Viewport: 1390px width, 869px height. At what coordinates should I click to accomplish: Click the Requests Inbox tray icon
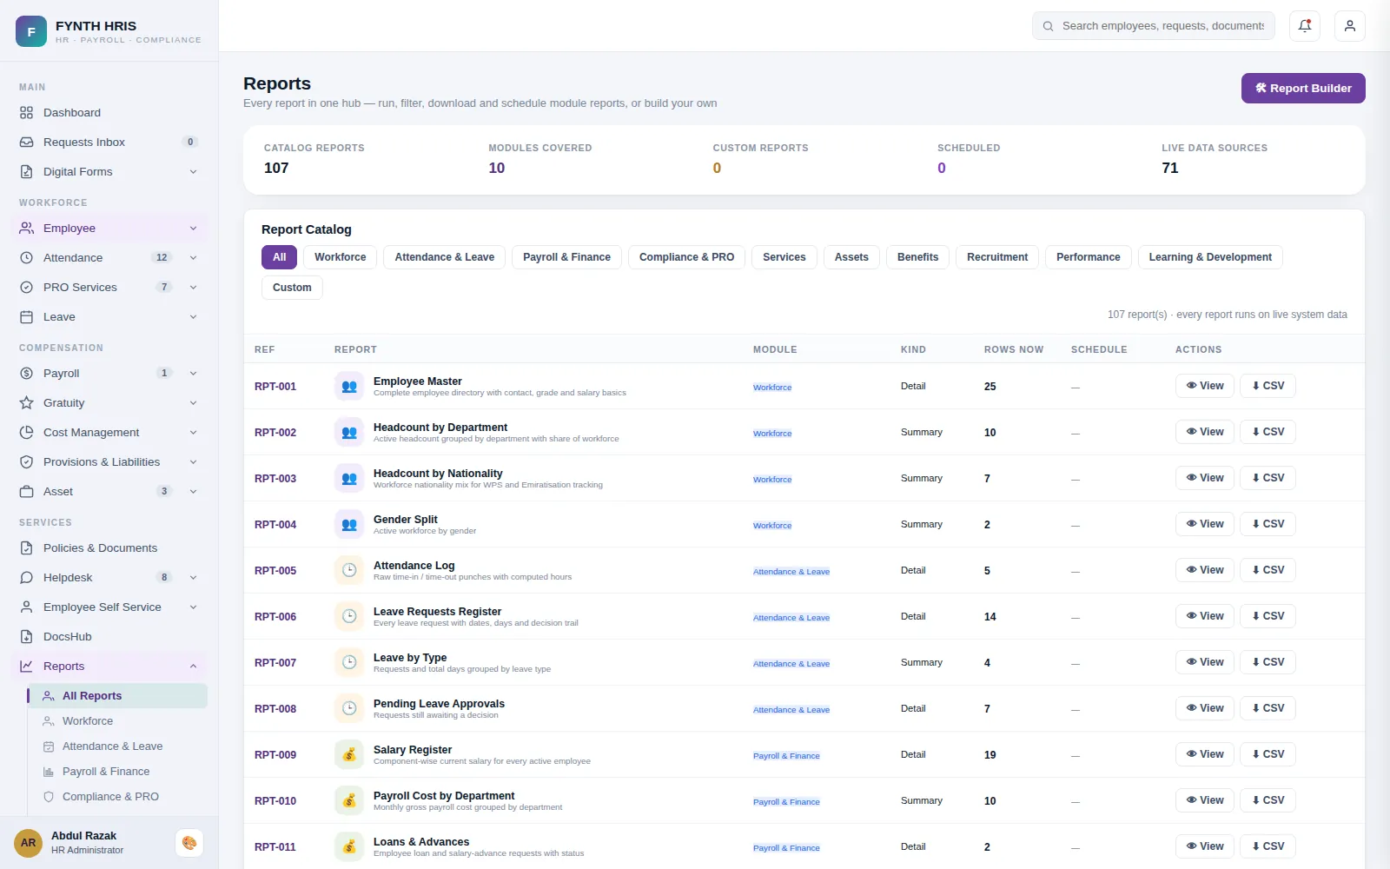[26, 143]
